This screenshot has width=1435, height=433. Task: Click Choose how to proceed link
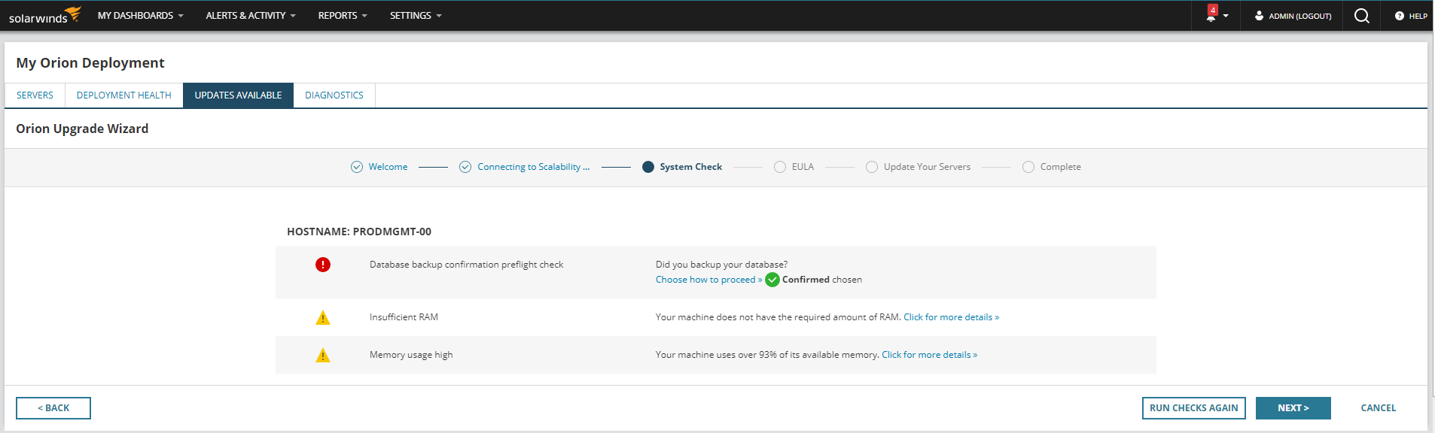pos(708,280)
